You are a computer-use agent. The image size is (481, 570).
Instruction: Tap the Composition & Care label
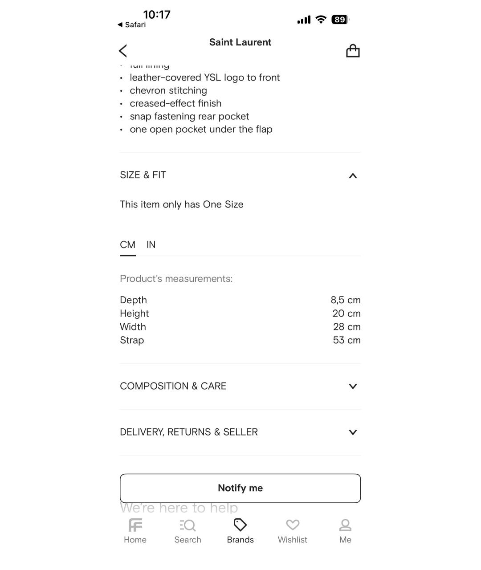coord(173,386)
